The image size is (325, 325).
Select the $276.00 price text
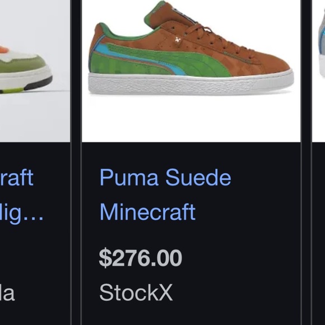[x=141, y=258]
